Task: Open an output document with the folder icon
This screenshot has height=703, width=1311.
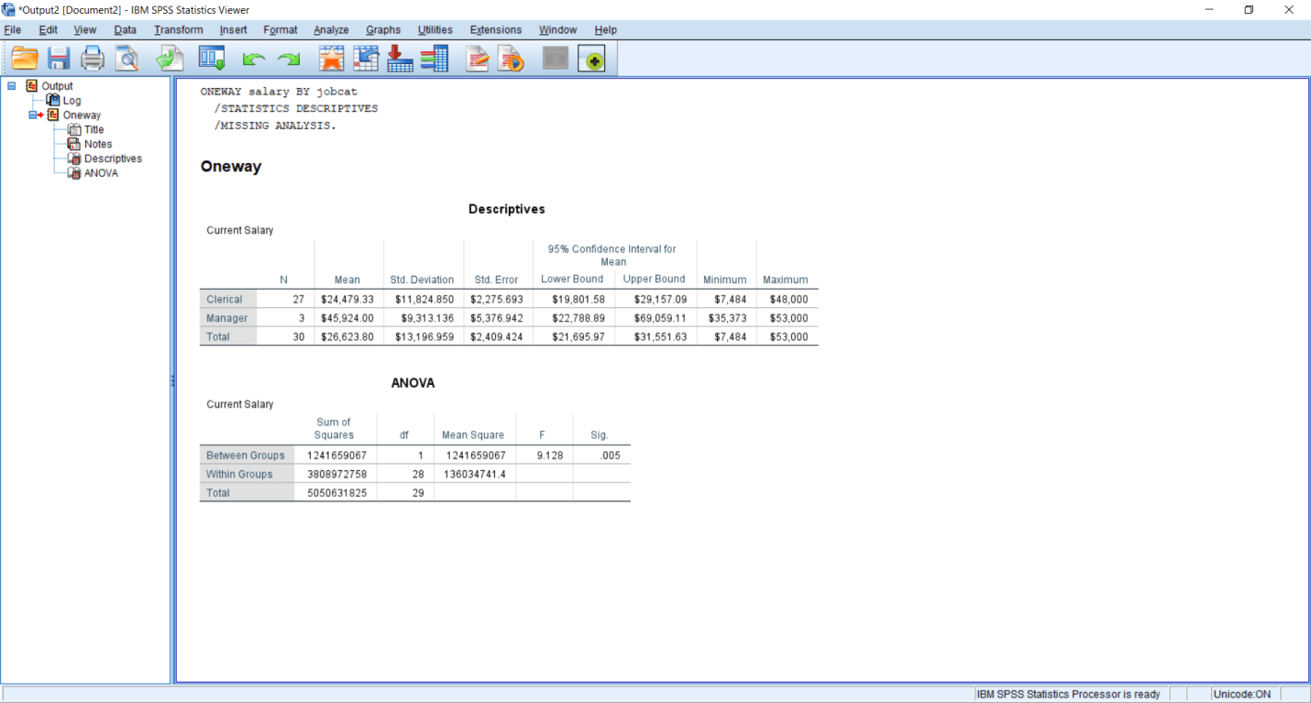Action: pyautogui.click(x=25, y=58)
